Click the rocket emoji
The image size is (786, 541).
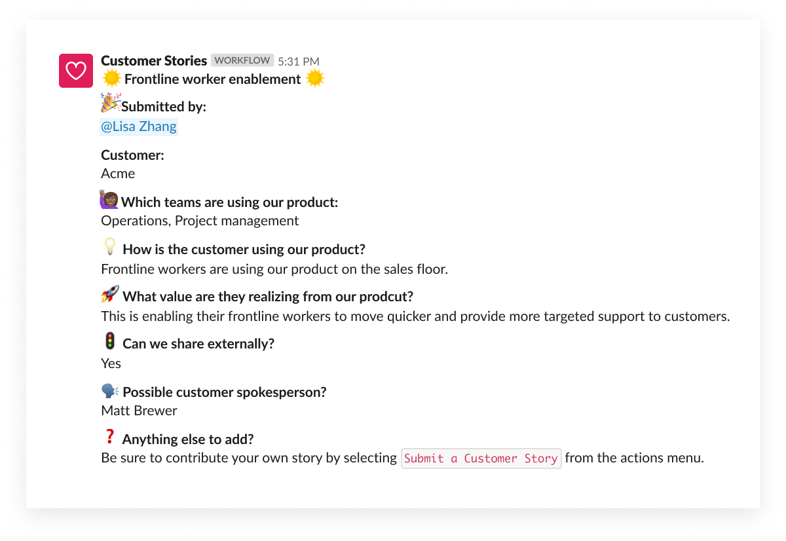coord(110,294)
